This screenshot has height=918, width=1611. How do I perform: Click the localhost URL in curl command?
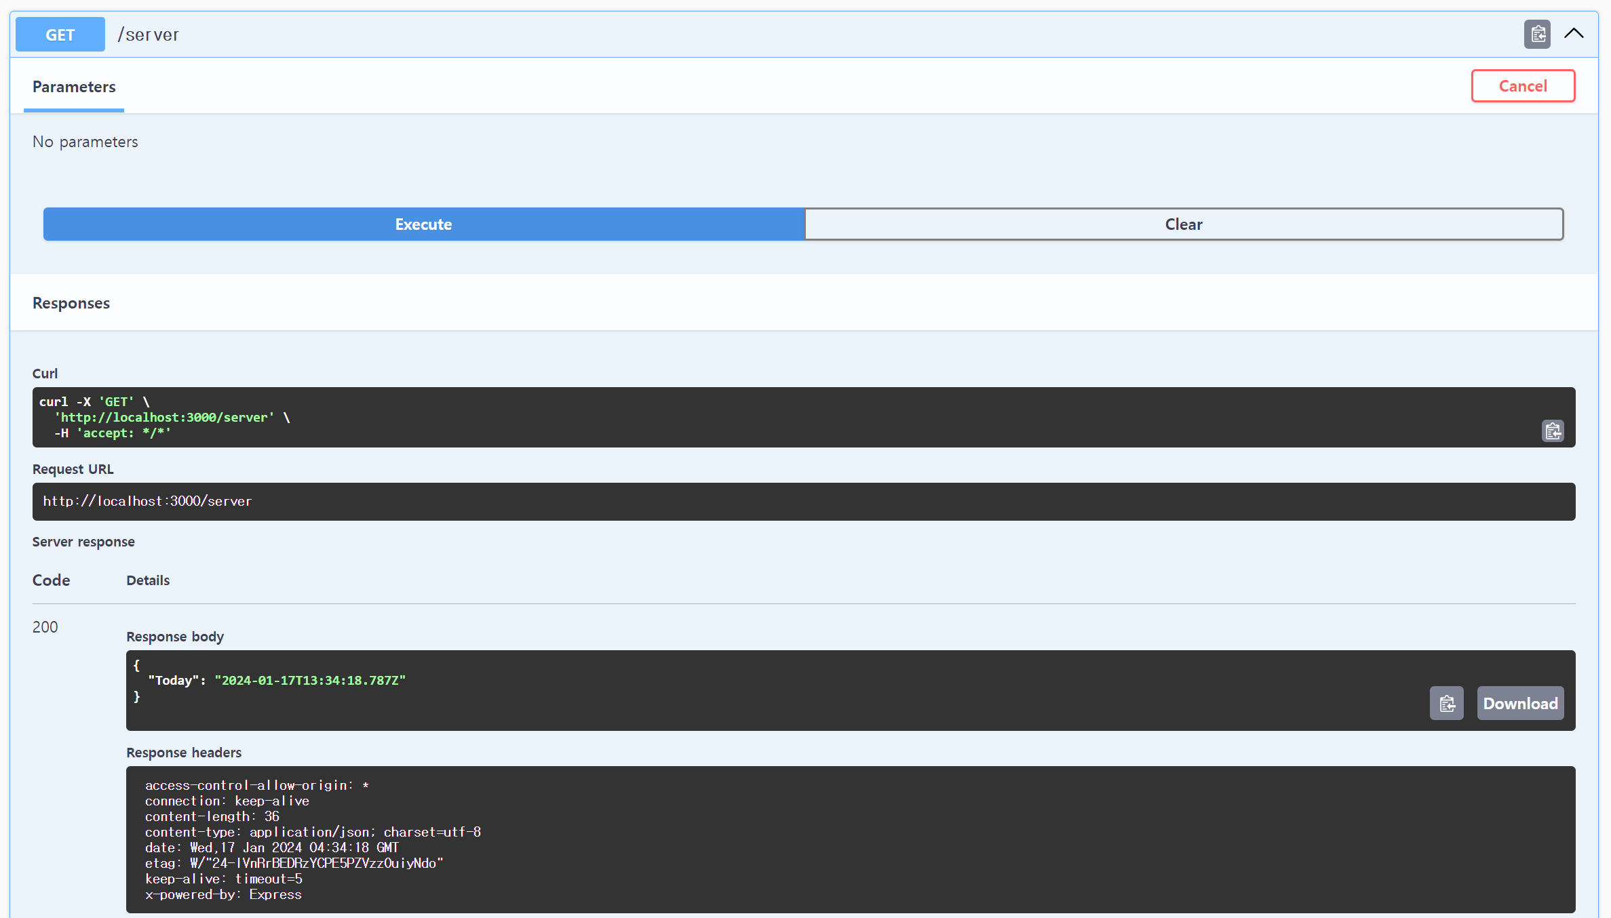(x=165, y=418)
